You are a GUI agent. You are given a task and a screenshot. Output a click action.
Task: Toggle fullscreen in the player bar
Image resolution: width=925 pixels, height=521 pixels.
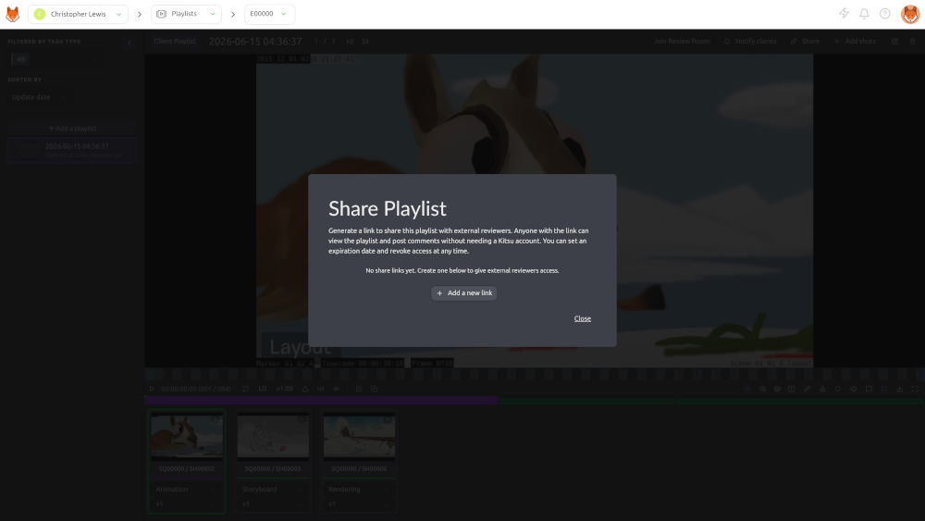tap(915, 389)
